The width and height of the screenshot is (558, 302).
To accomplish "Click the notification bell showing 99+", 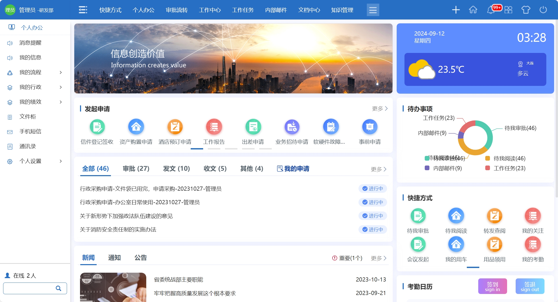I will (x=491, y=10).
